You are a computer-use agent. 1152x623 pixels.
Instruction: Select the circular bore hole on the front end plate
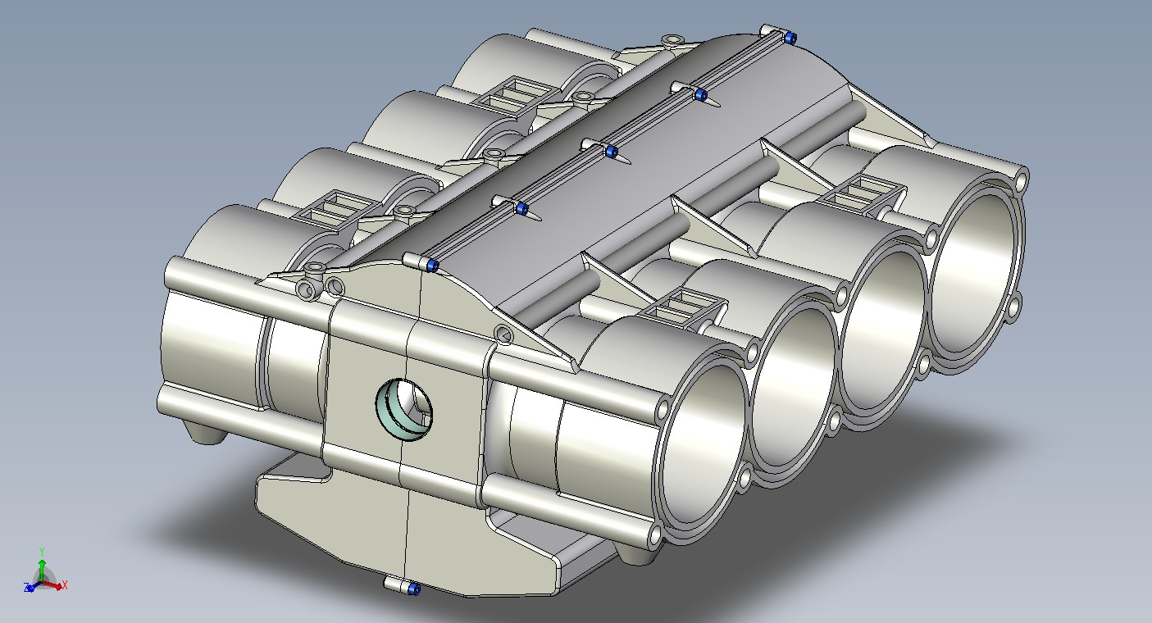[x=404, y=407]
